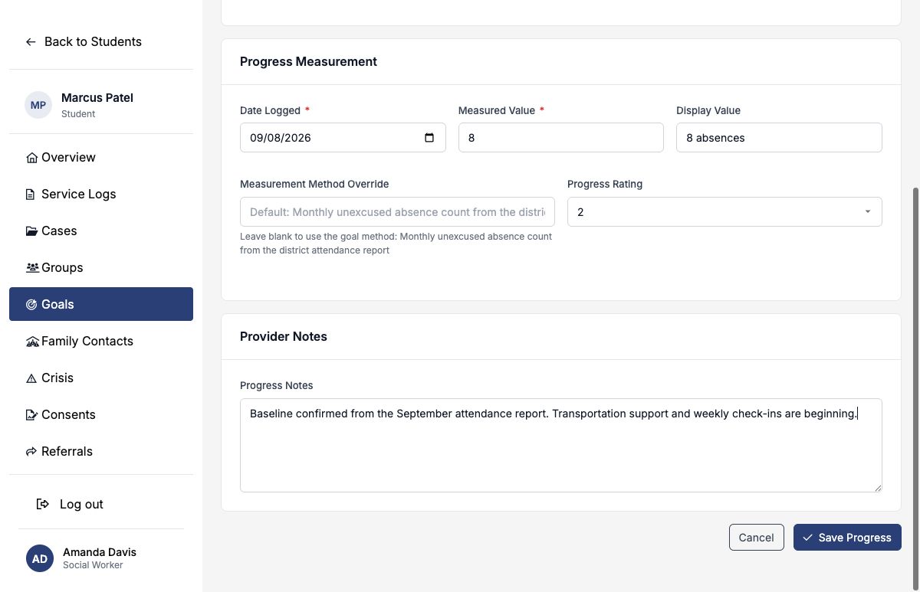Click the Overview home icon
The height and width of the screenshot is (592, 920).
point(31,158)
